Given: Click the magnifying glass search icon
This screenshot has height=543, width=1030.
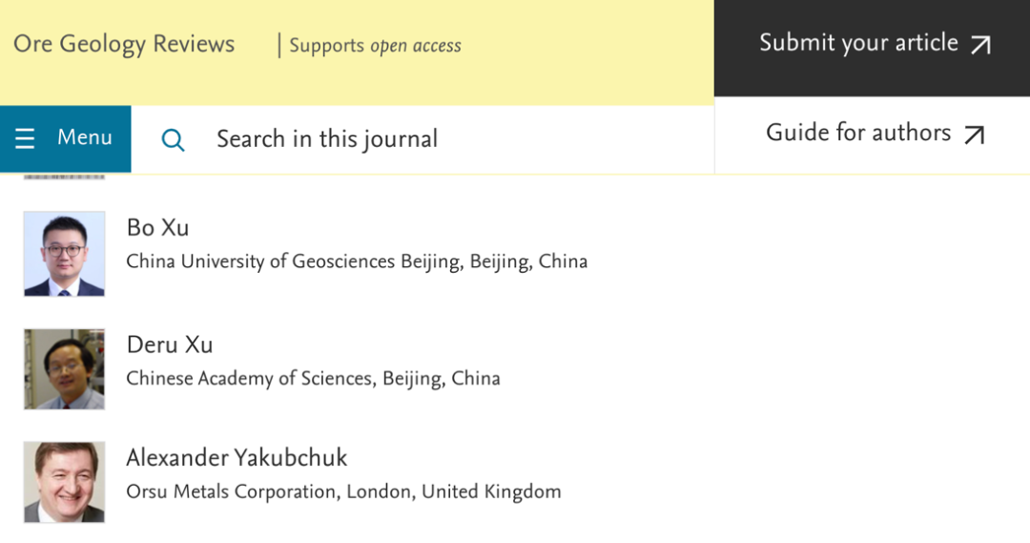Looking at the screenshot, I should (173, 140).
